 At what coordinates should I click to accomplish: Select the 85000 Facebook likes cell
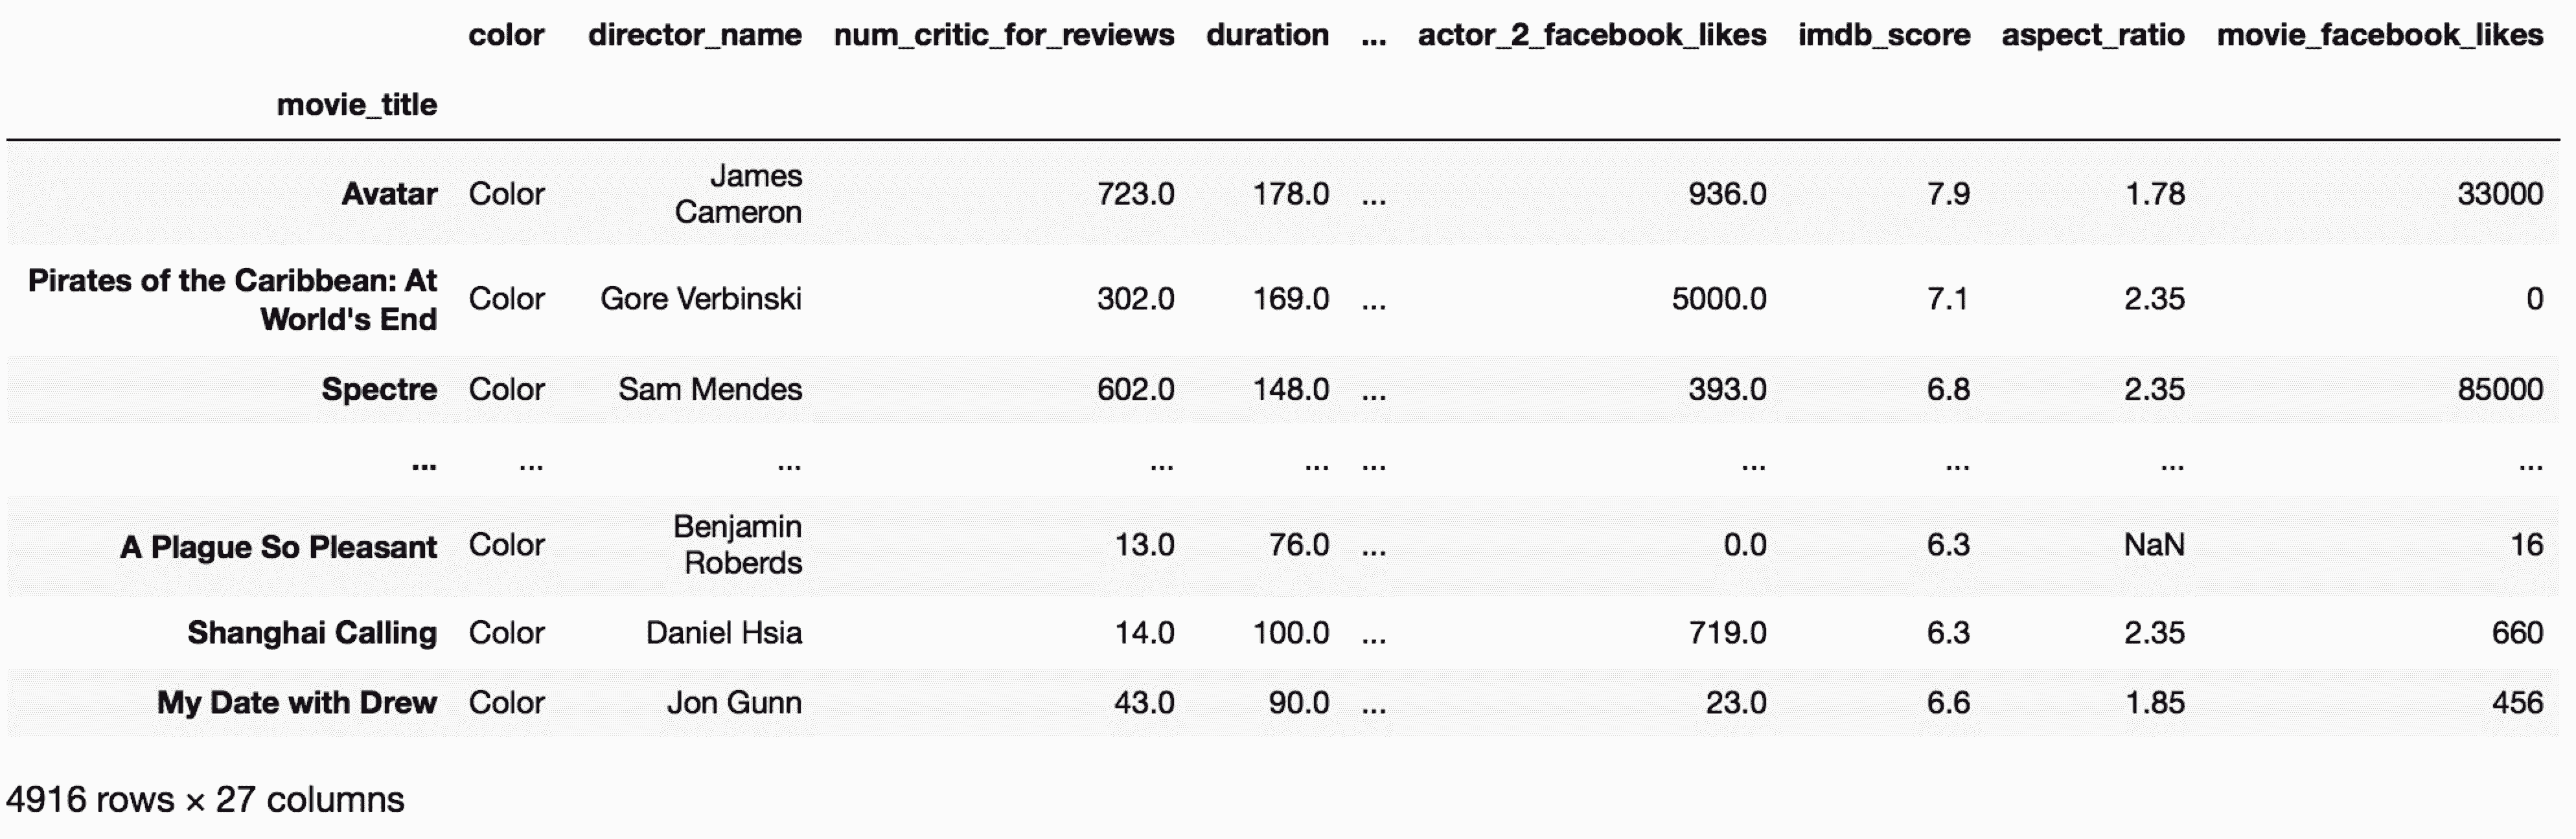(x=2499, y=390)
